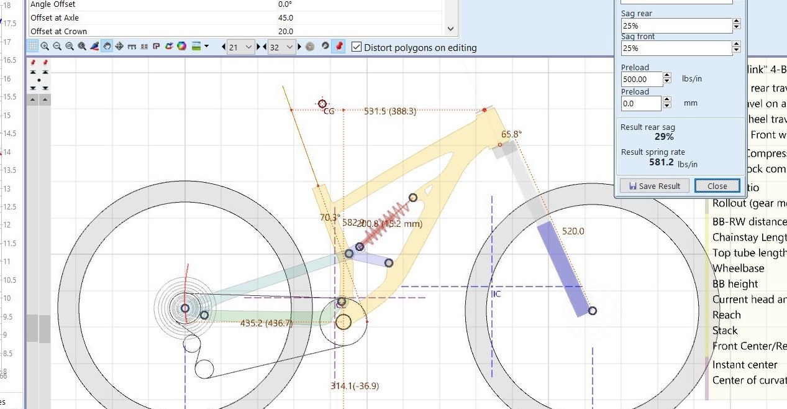The image size is (787, 409).
Task: Increase the 500.00 preload with up spinner
Action: coord(667,75)
